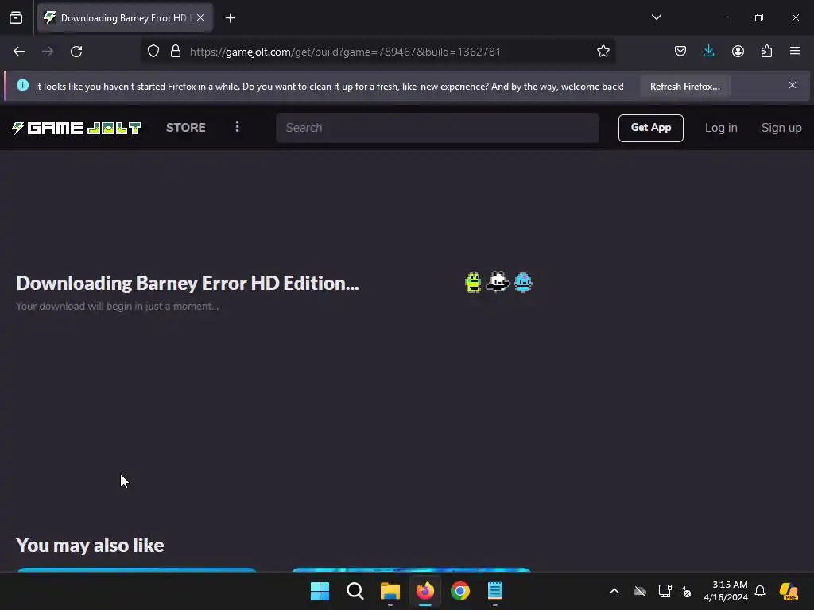Open the Copilot preview icon

point(789,591)
